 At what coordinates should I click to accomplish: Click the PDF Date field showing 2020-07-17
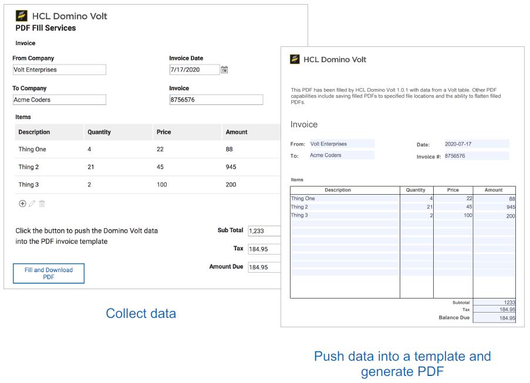click(x=477, y=144)
